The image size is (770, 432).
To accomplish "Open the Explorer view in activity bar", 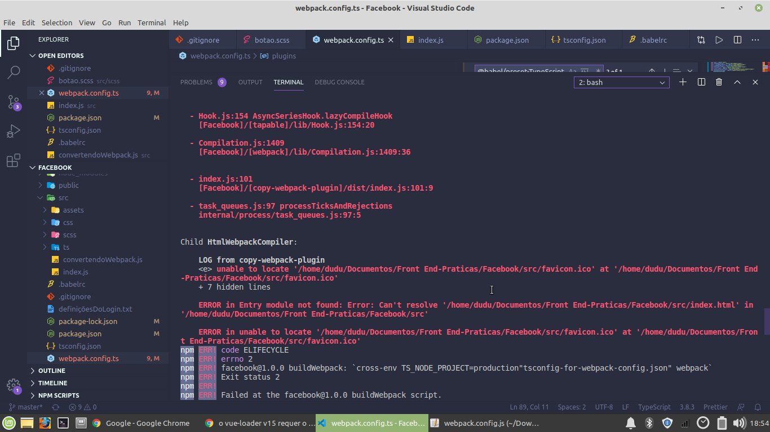I will click(14, 43).
